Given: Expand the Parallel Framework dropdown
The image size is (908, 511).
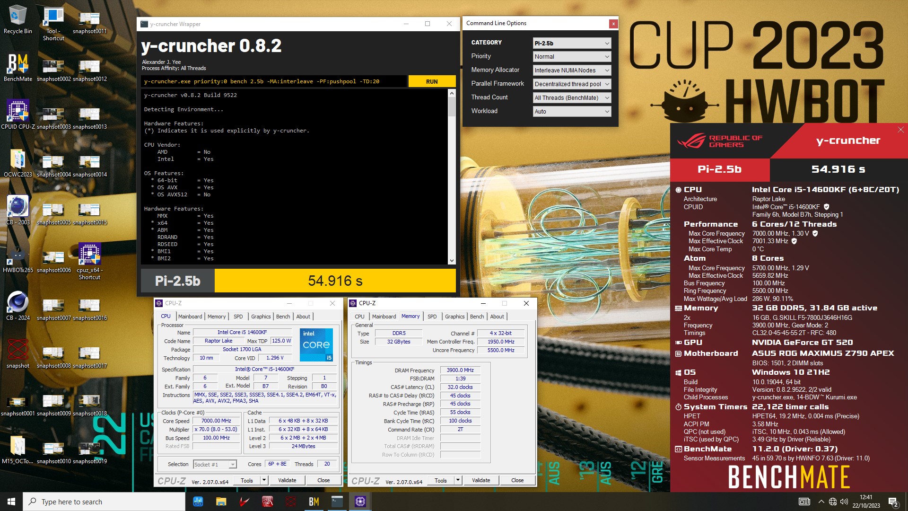Looking at the screenshot, I should coord(572,84).
